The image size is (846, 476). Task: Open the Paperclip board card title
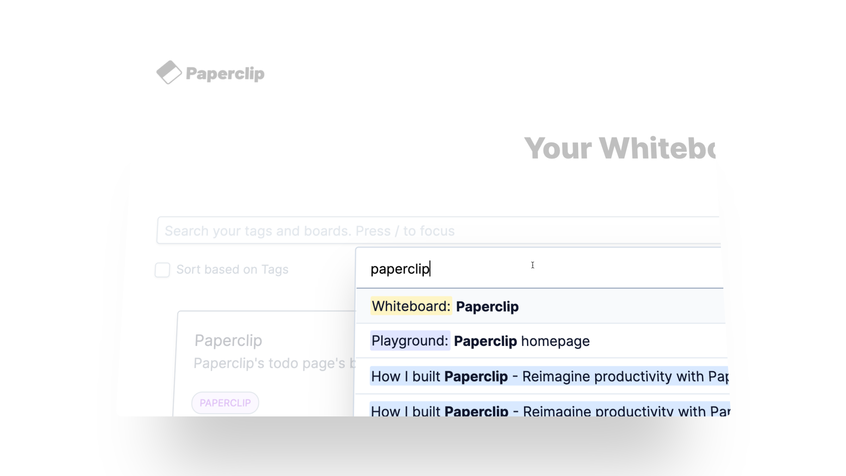point(228,341)
